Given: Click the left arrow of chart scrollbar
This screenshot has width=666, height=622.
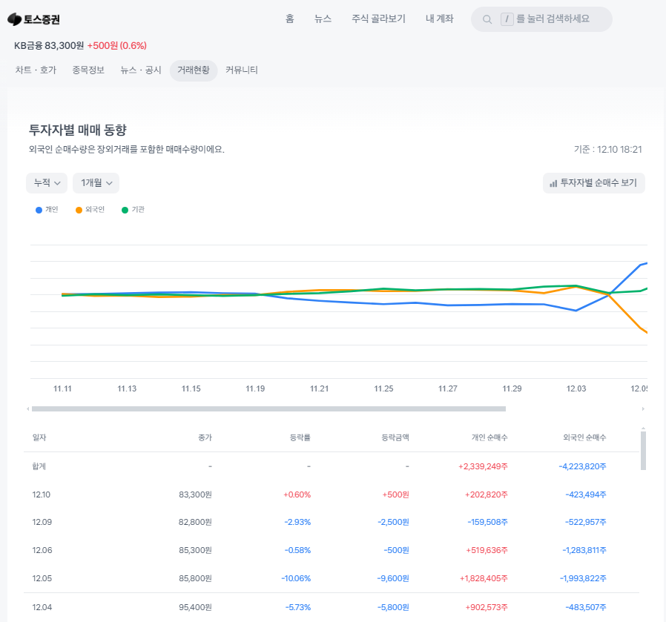Looking at the screenshot, I should pyautogui.click(x=28, y=409).
